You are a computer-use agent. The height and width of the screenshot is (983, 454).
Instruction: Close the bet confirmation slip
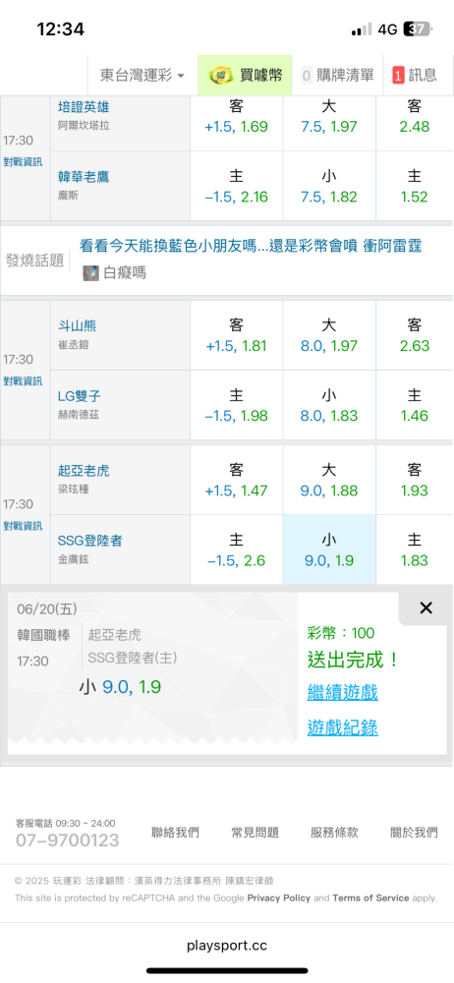(426, 607)
